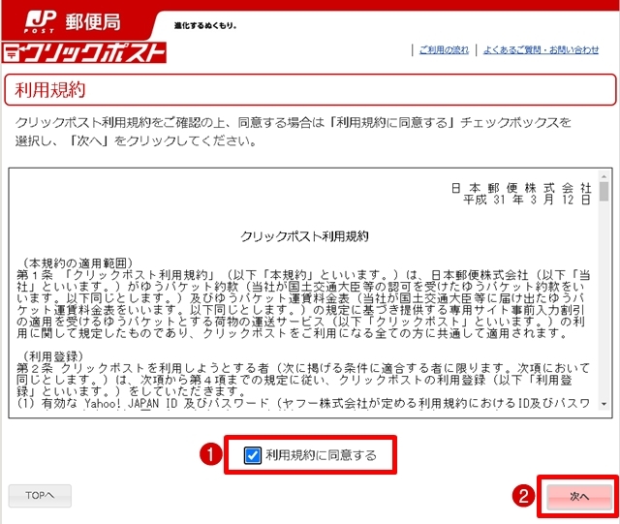Click the date 平成 31 年 3 月 12 日

pyautogui.click(x=527, y=200)
